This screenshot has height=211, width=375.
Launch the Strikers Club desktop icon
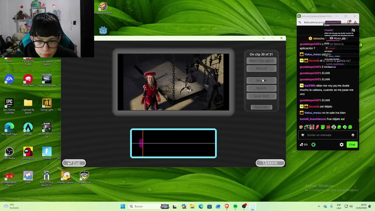pos(84,177)
